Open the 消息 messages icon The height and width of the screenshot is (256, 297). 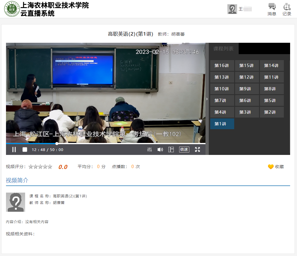pyautogui.click(x=272, y=9)
